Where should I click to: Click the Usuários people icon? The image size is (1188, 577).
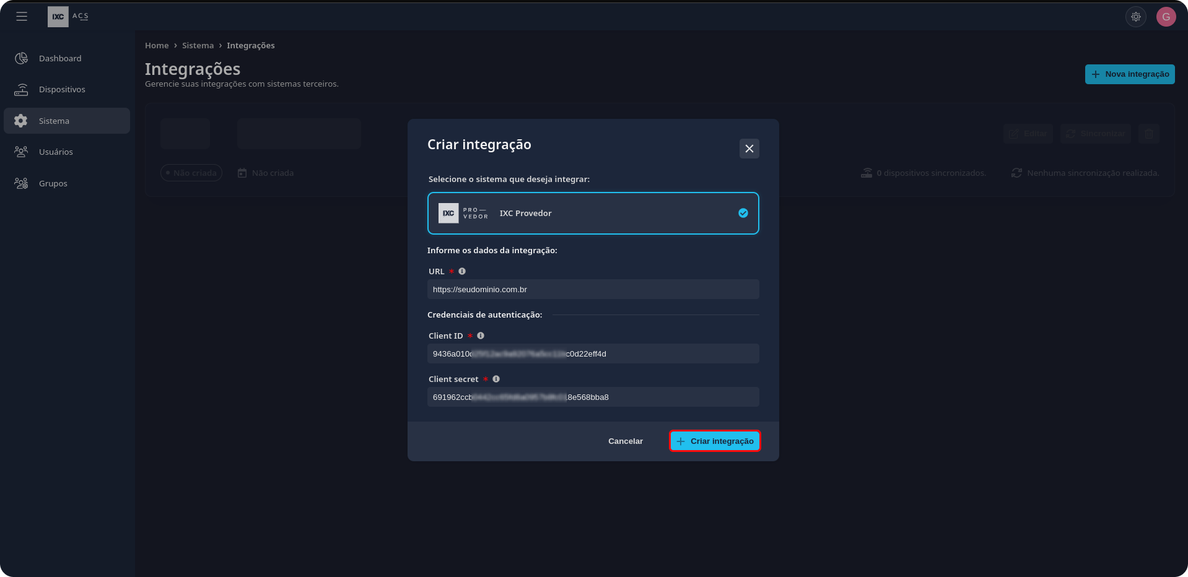click(21, 152)
